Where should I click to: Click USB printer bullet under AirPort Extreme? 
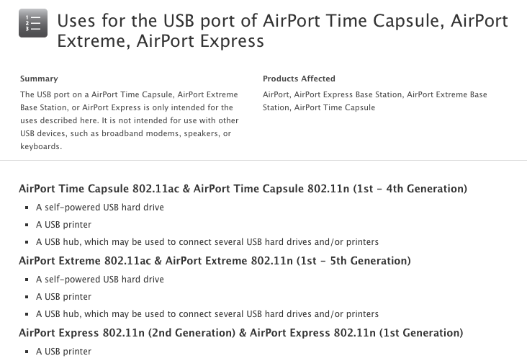tap(63, 297)
